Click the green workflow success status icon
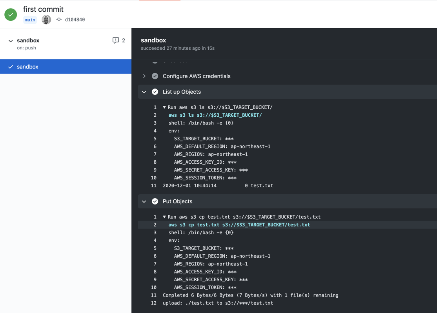 pos(11,14)
